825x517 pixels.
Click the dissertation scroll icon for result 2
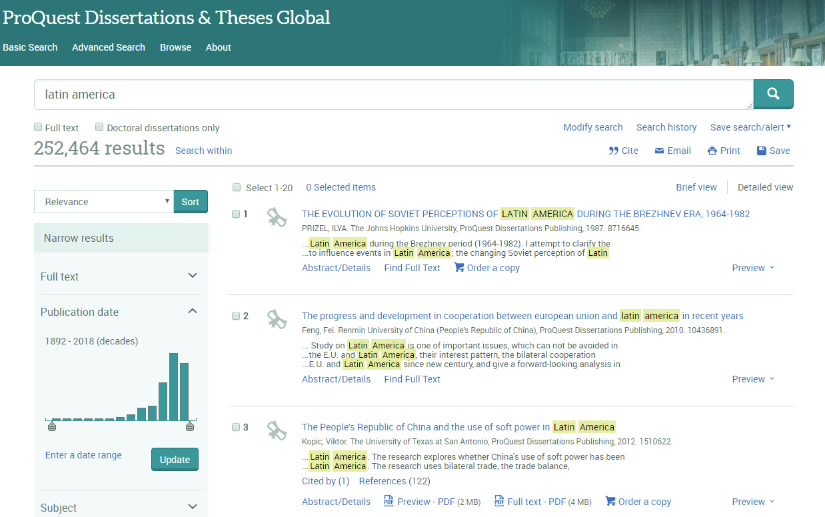[x=277, y=319]
